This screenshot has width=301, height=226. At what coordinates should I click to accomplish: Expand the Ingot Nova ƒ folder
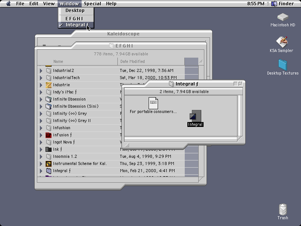point(41,142)
